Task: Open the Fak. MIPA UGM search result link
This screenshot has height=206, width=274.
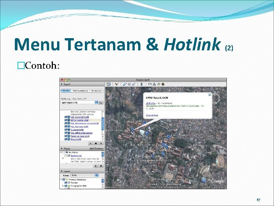Action: [81, 133]
